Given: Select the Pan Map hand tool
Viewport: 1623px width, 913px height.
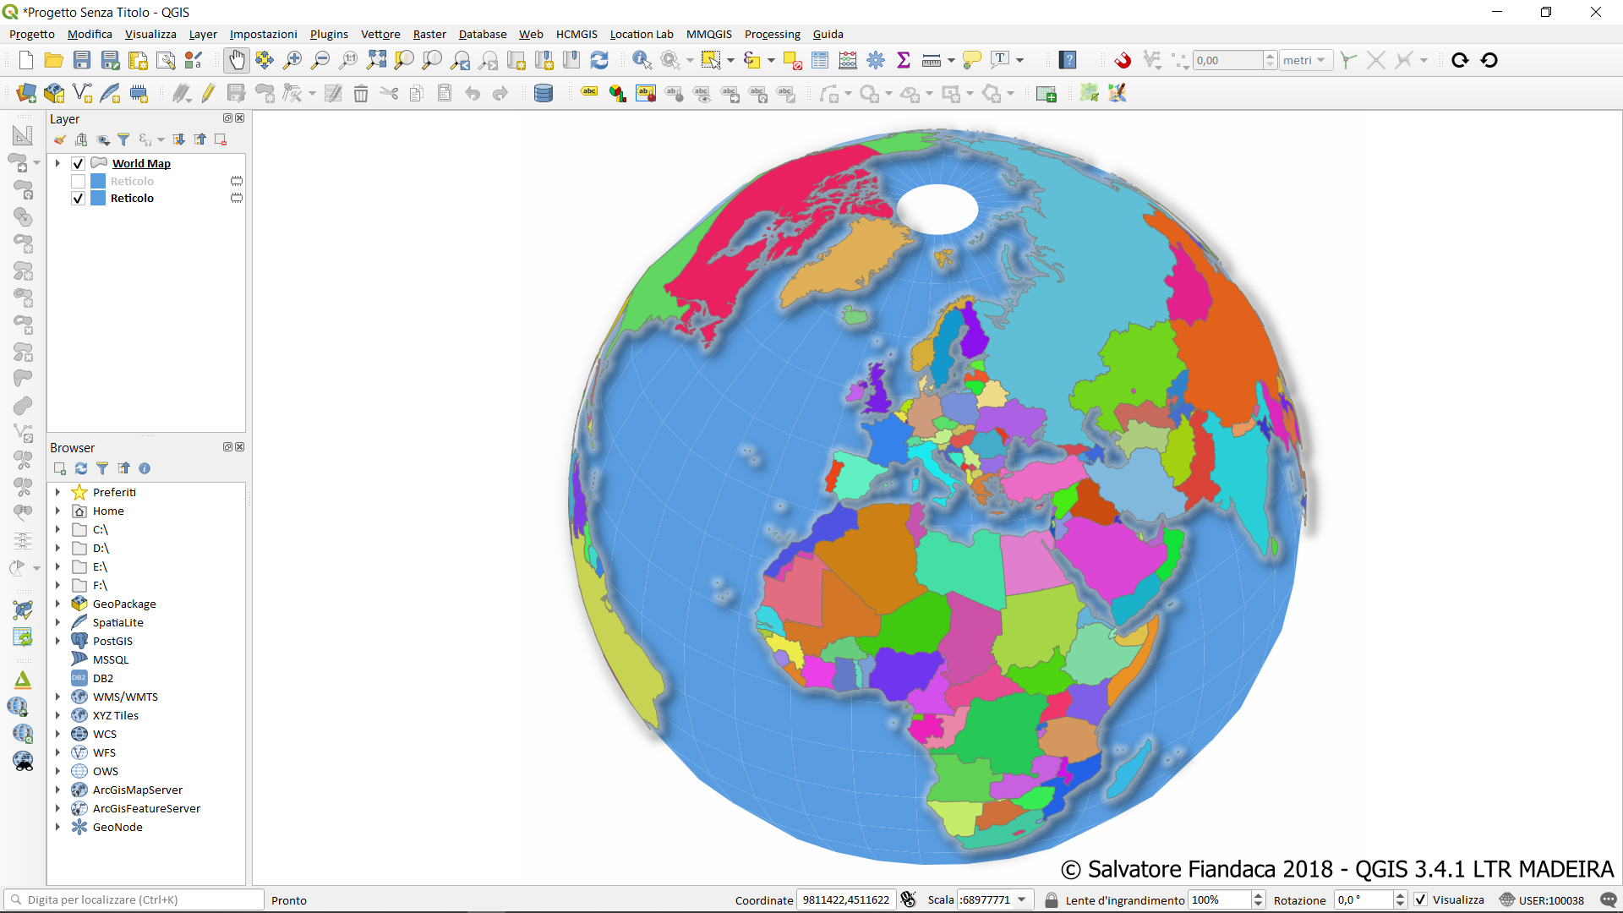Looking at the screenshot, I should 237,60.
